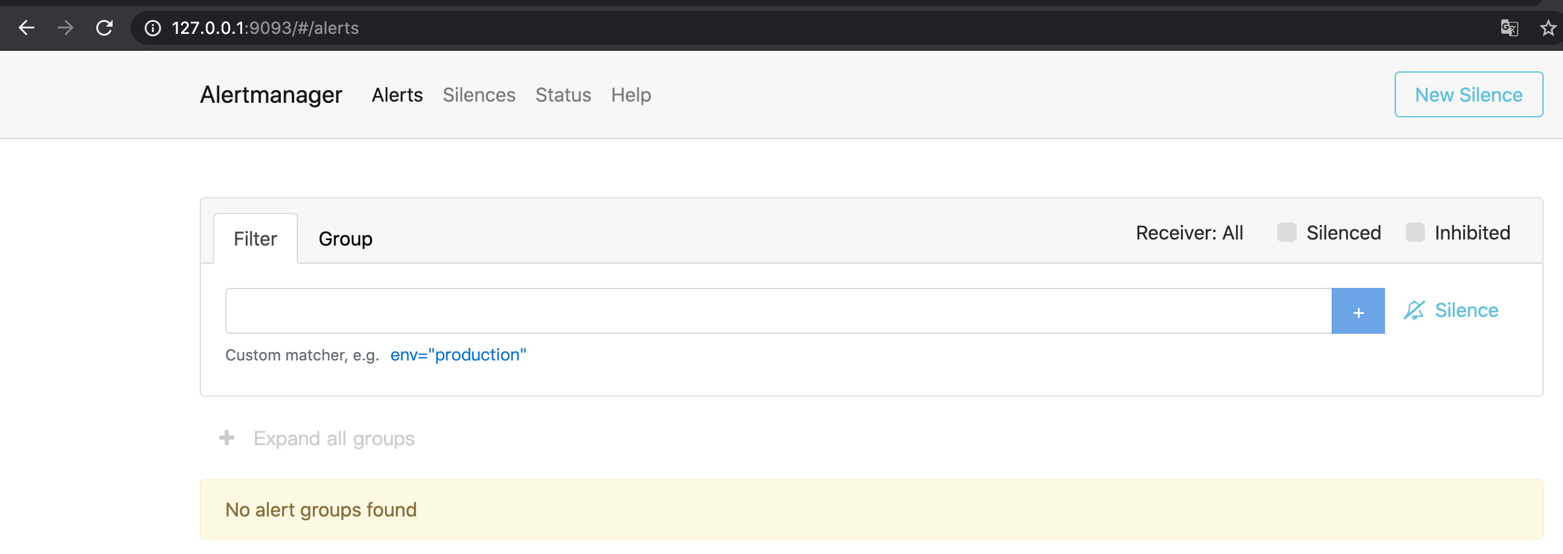Switch to the Group tab
The height and width of the screenshot is (554, 1563).
click(345, 239)
